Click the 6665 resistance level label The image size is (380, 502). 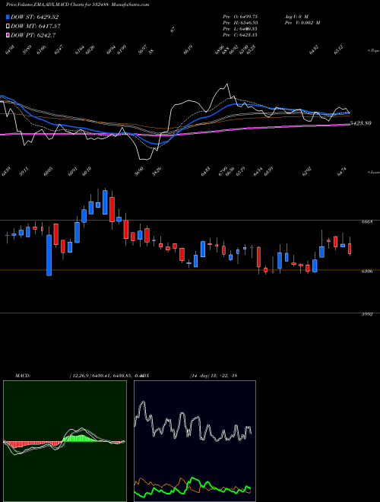(x=367, y=222)
